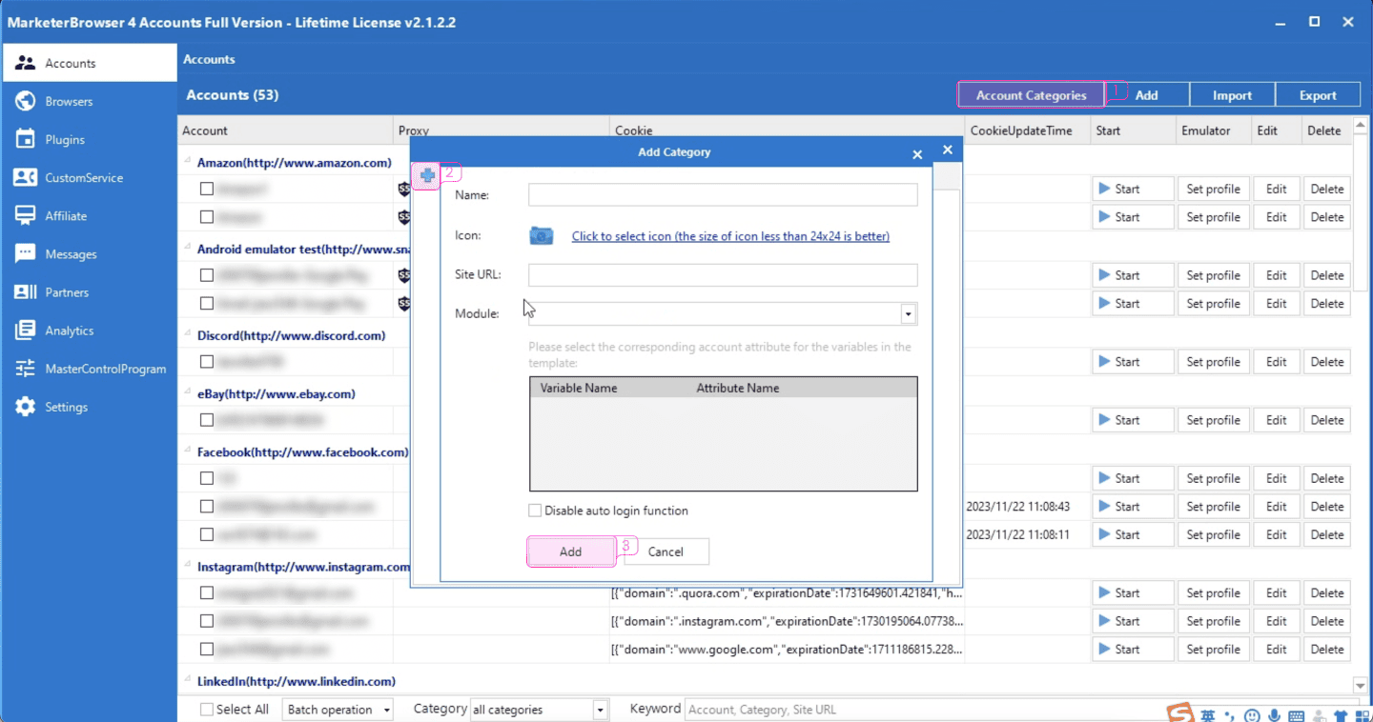The width and height of the screenshot is (1373, 722).
Task: Open the Browsers globe icon
Action: (26, 101)
